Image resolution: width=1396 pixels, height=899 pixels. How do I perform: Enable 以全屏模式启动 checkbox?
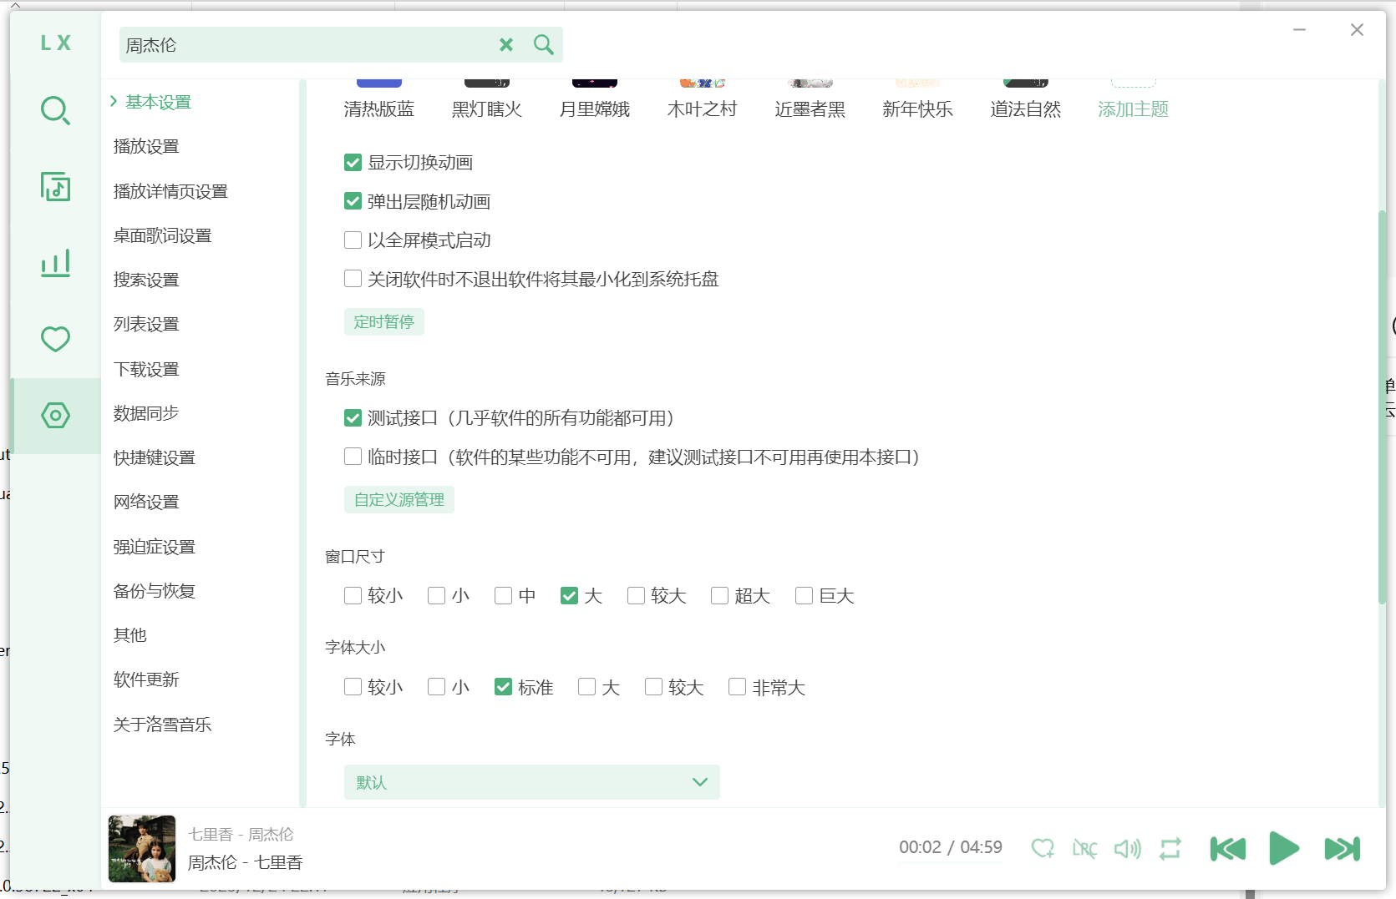[353, 240]
